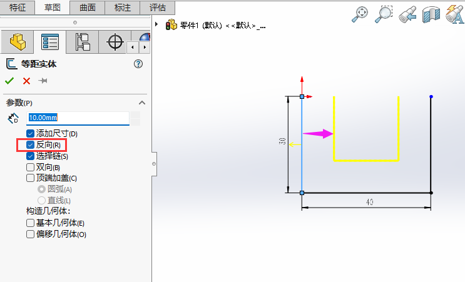Expand the 零件1 flyout tree arrow
This screenshot has height=282, width=465.
pos(156,24)
